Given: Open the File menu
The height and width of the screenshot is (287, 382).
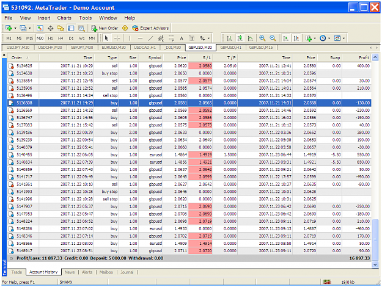Looking at the screenshot, I should [x=9, y=18].
